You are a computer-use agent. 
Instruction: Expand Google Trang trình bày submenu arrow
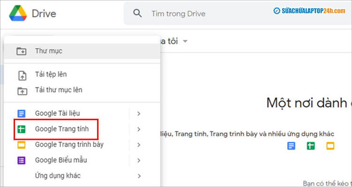click(x=139, y=145)
